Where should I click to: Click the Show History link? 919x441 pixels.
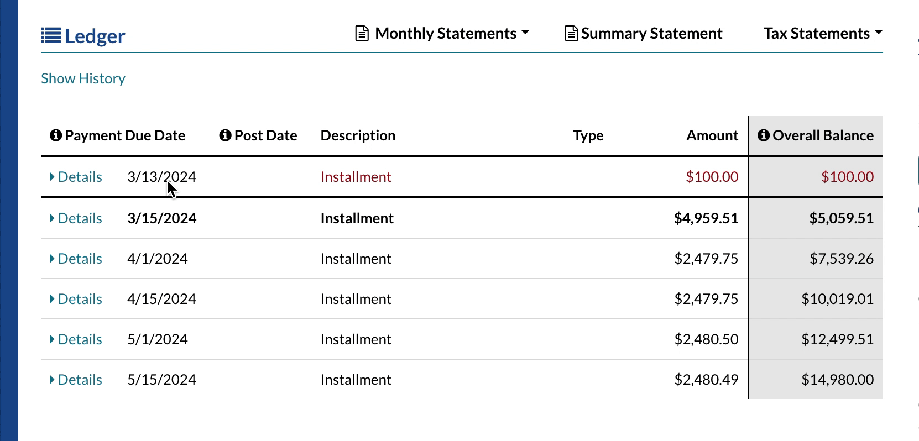click(83, 78)
